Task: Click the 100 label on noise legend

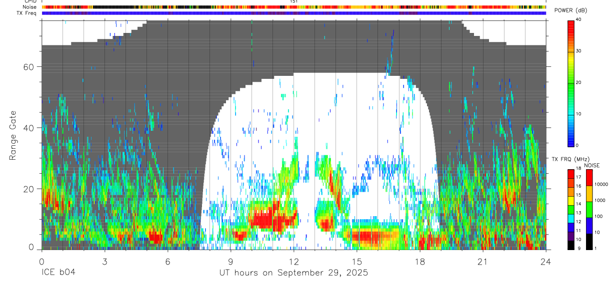Action: click(598, 217)
